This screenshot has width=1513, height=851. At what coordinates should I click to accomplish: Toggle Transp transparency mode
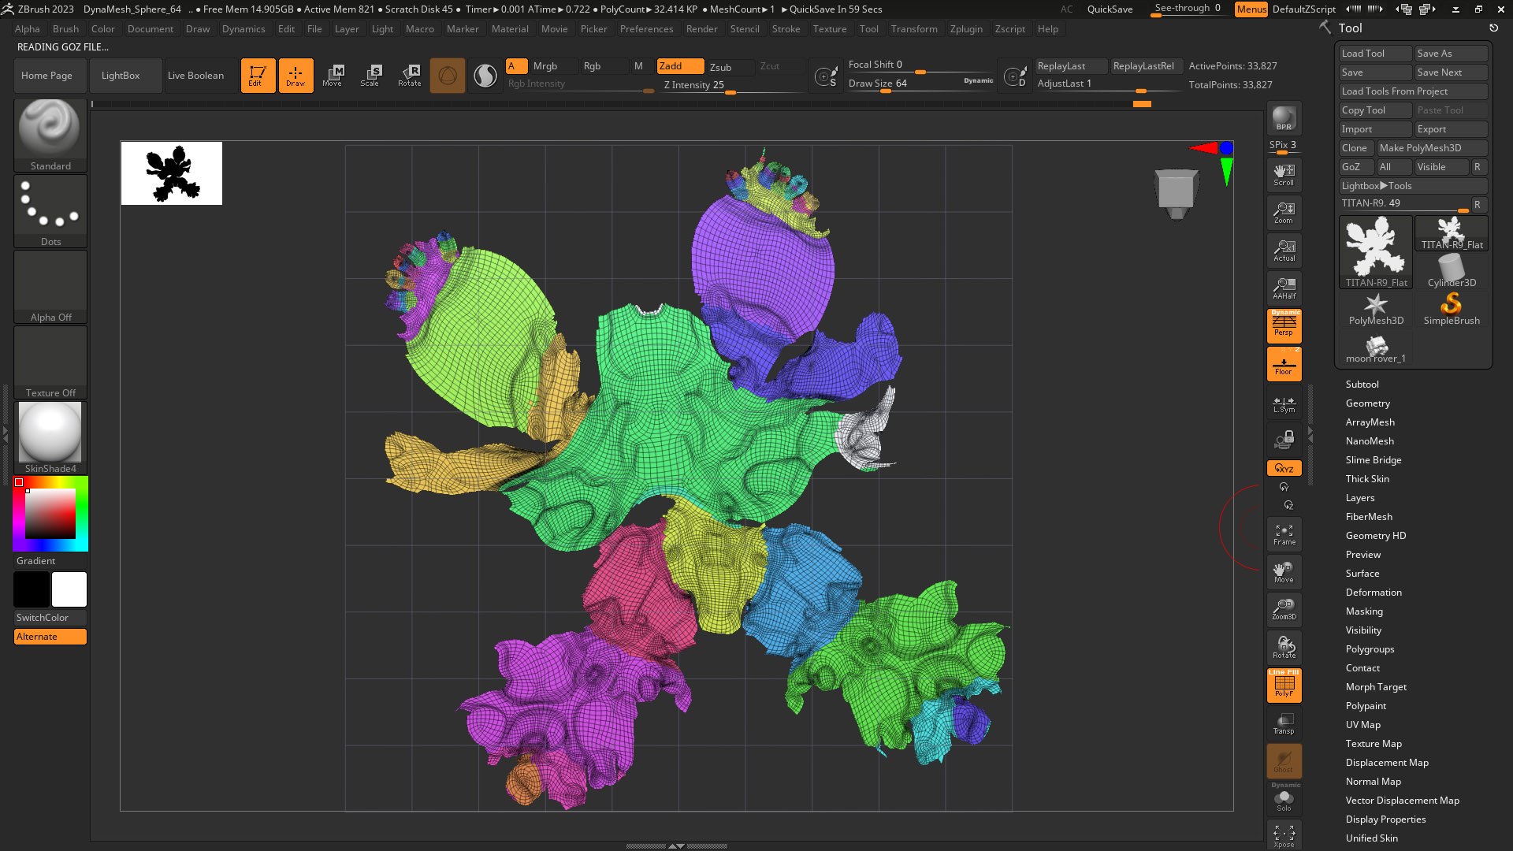coord(1284,723)
